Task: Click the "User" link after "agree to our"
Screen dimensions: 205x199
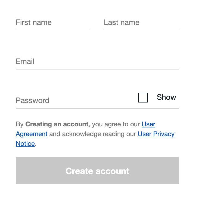Action: [148, 124]
